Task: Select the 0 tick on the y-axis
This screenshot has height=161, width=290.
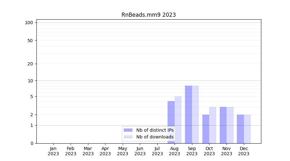Action: 32,143
